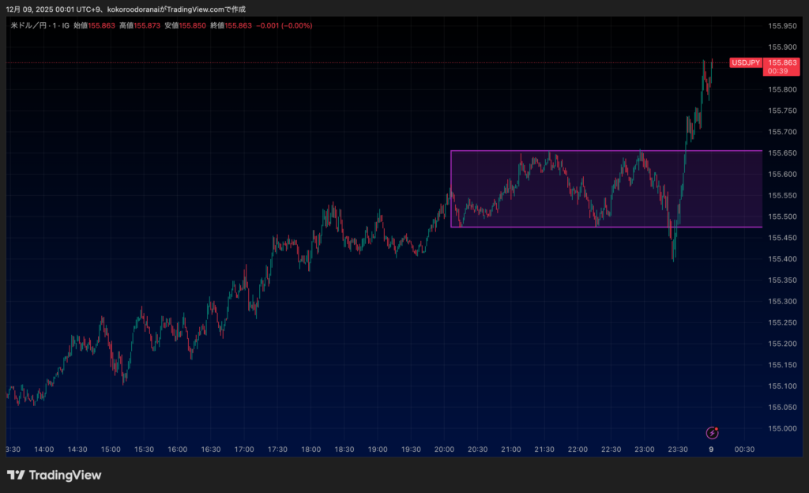Click the 始値 155.863 open value

pyautogui.click(x=102, y=25)
